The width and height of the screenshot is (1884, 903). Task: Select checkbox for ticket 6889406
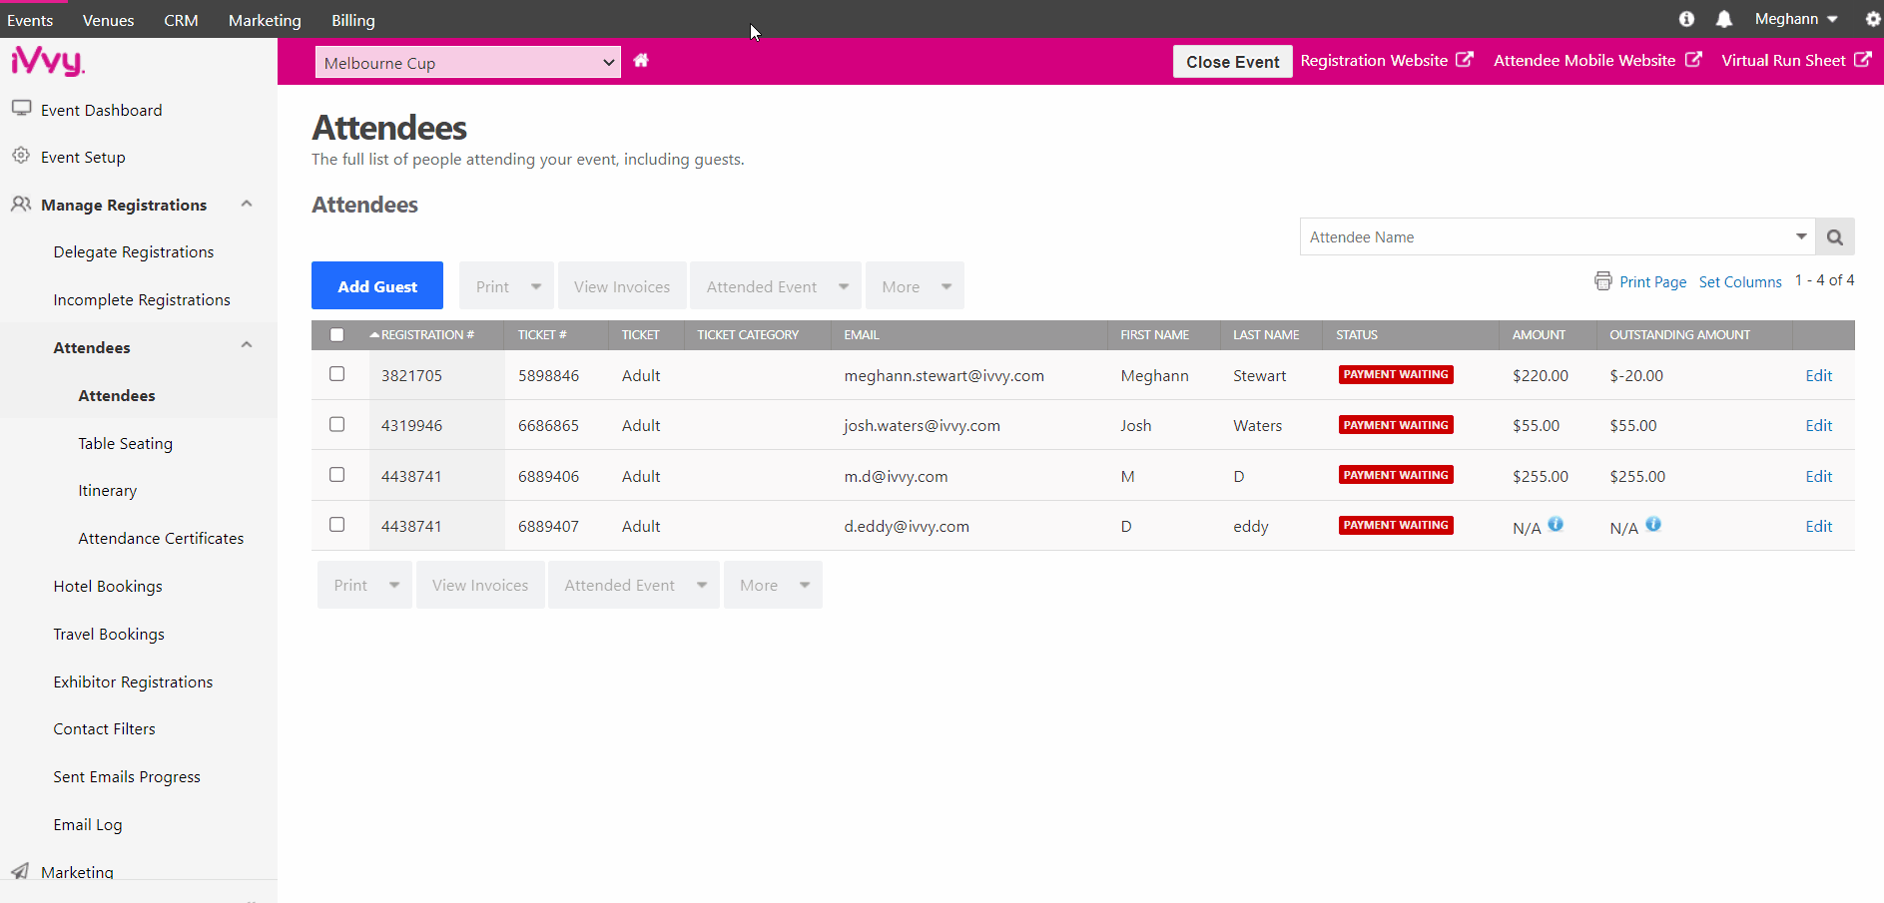pyautogui.click(x=336, y=475)
